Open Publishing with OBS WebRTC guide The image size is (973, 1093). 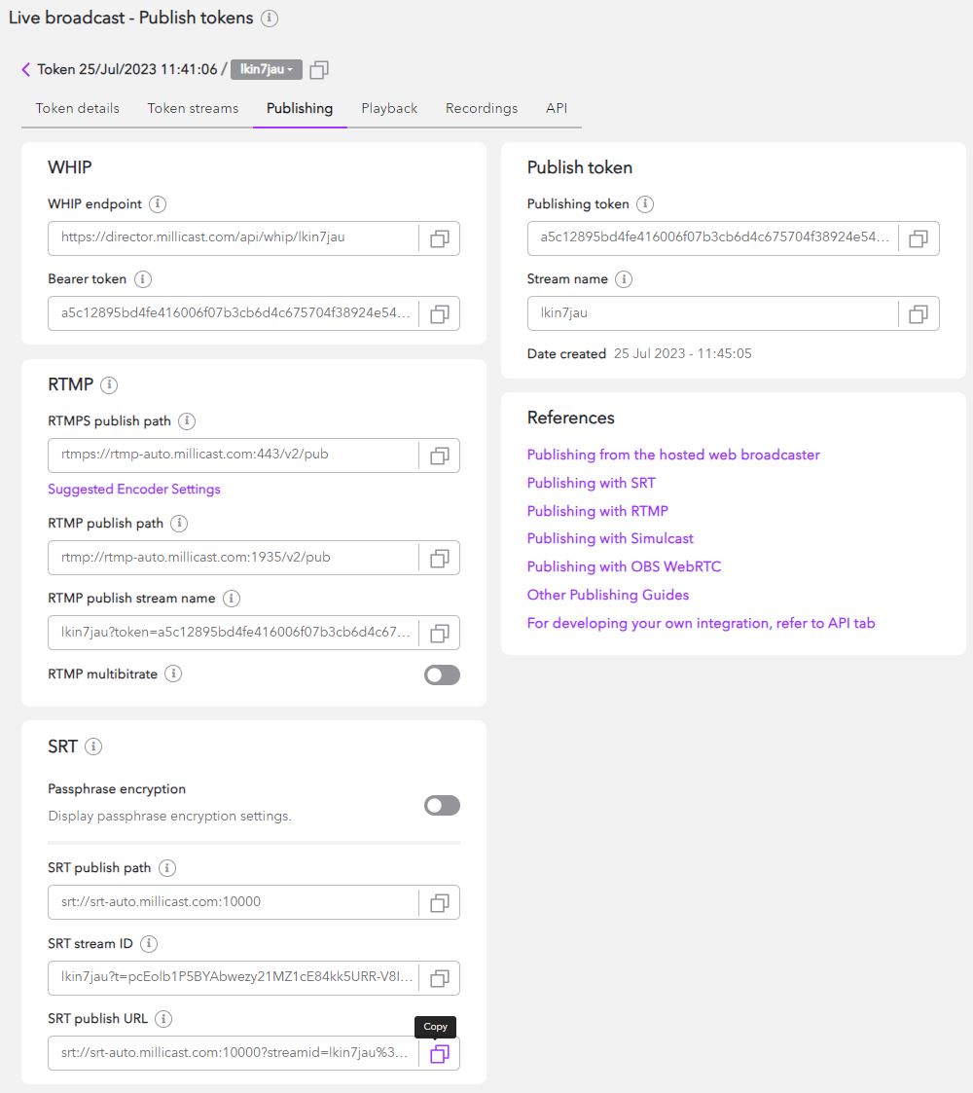click(624, 566)
